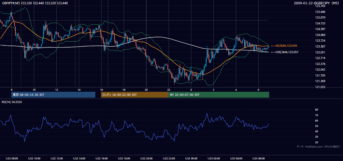Click the 2009-01-22 GBP/JPY (M5) chart title
This screenshot has height=161, width=343.
[x=317, y=3]
